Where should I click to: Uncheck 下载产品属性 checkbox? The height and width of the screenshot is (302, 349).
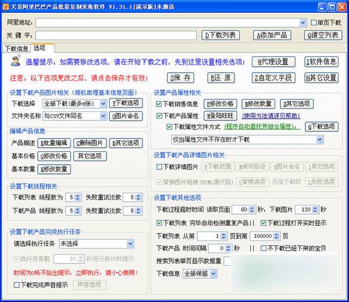[x=159, y=116]
